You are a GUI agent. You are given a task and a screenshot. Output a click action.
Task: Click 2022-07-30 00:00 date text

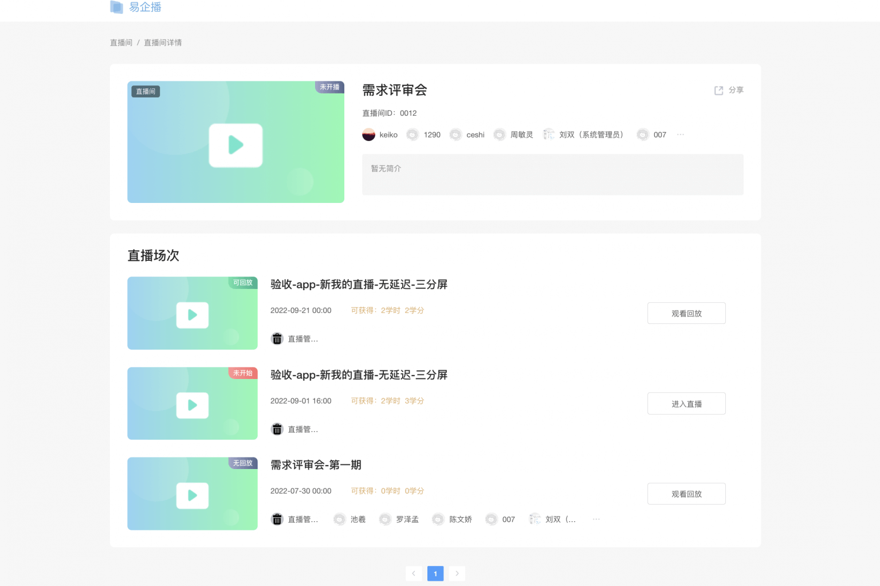pyautogui.click(x=301, y=491)
